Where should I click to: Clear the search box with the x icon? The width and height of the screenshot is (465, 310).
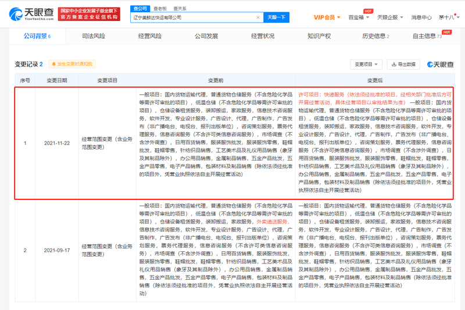pyautogui.click(x=257, y=17)
